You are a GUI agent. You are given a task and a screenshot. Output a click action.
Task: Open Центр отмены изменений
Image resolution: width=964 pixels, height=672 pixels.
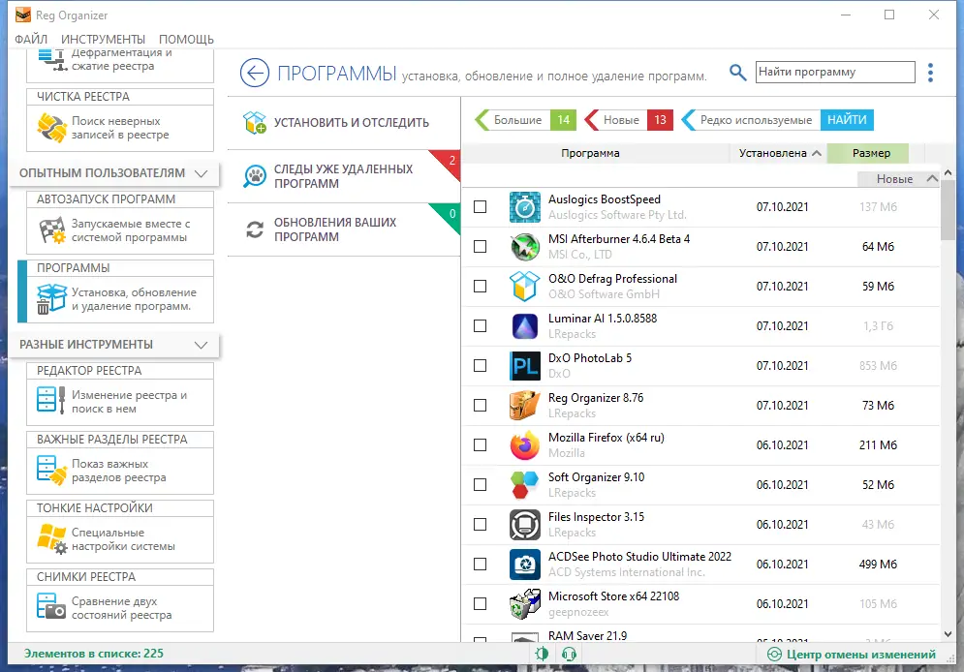853,655
